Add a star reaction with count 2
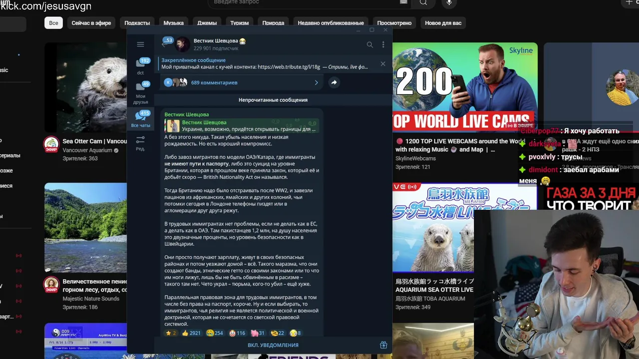The image size is (639, 359). [x=171, y=333]
